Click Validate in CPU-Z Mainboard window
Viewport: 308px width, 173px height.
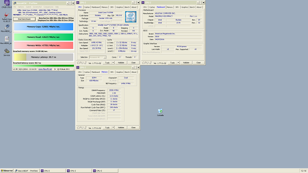pyautogui.click(x=186, y=62)
